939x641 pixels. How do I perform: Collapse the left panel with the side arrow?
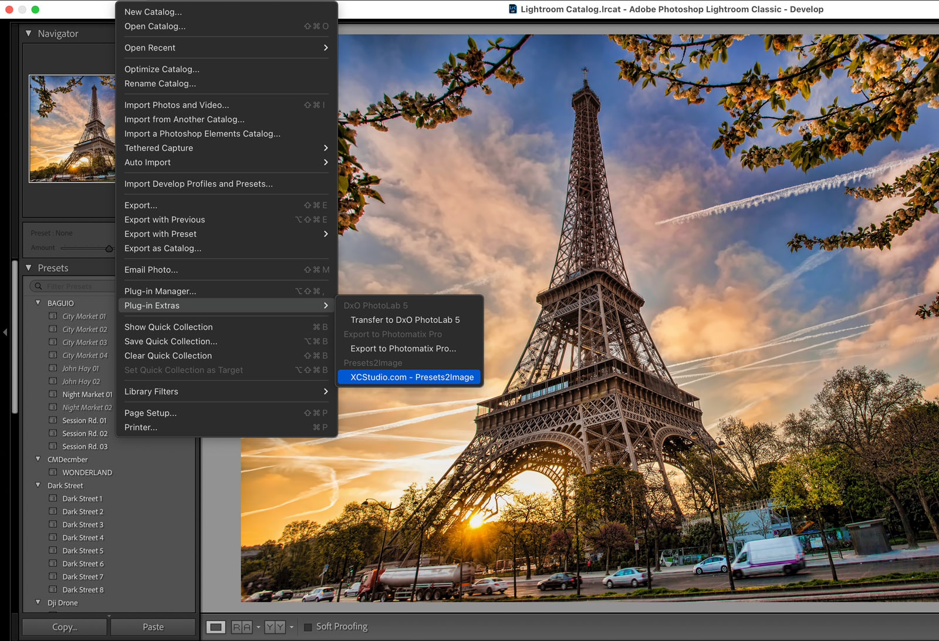click(x=5, y=332)
